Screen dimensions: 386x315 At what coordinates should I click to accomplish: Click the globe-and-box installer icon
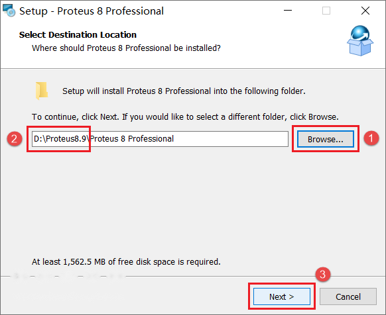coord(360,40)
